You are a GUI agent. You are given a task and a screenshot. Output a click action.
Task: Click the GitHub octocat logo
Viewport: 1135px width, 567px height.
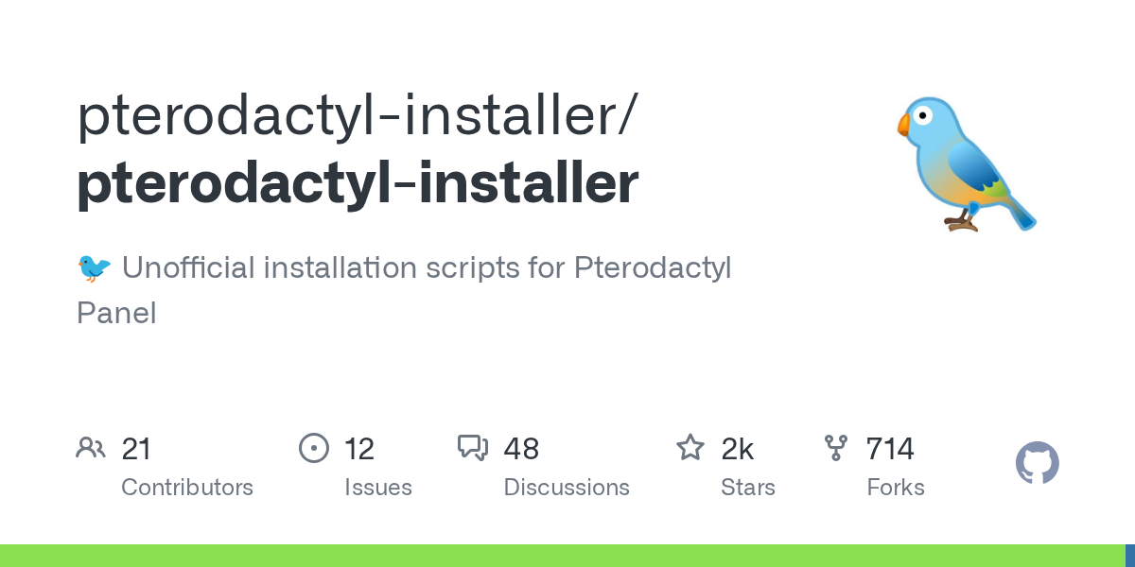1037,463
